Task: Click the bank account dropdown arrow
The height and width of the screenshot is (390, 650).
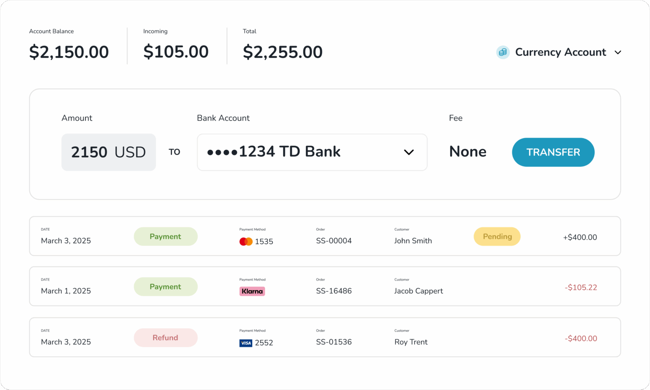Action: click(x=409, y=152)
